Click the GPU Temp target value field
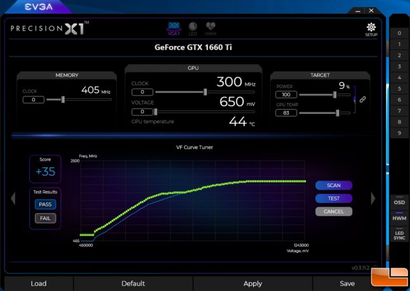410x291 pixels. [286, 113]
